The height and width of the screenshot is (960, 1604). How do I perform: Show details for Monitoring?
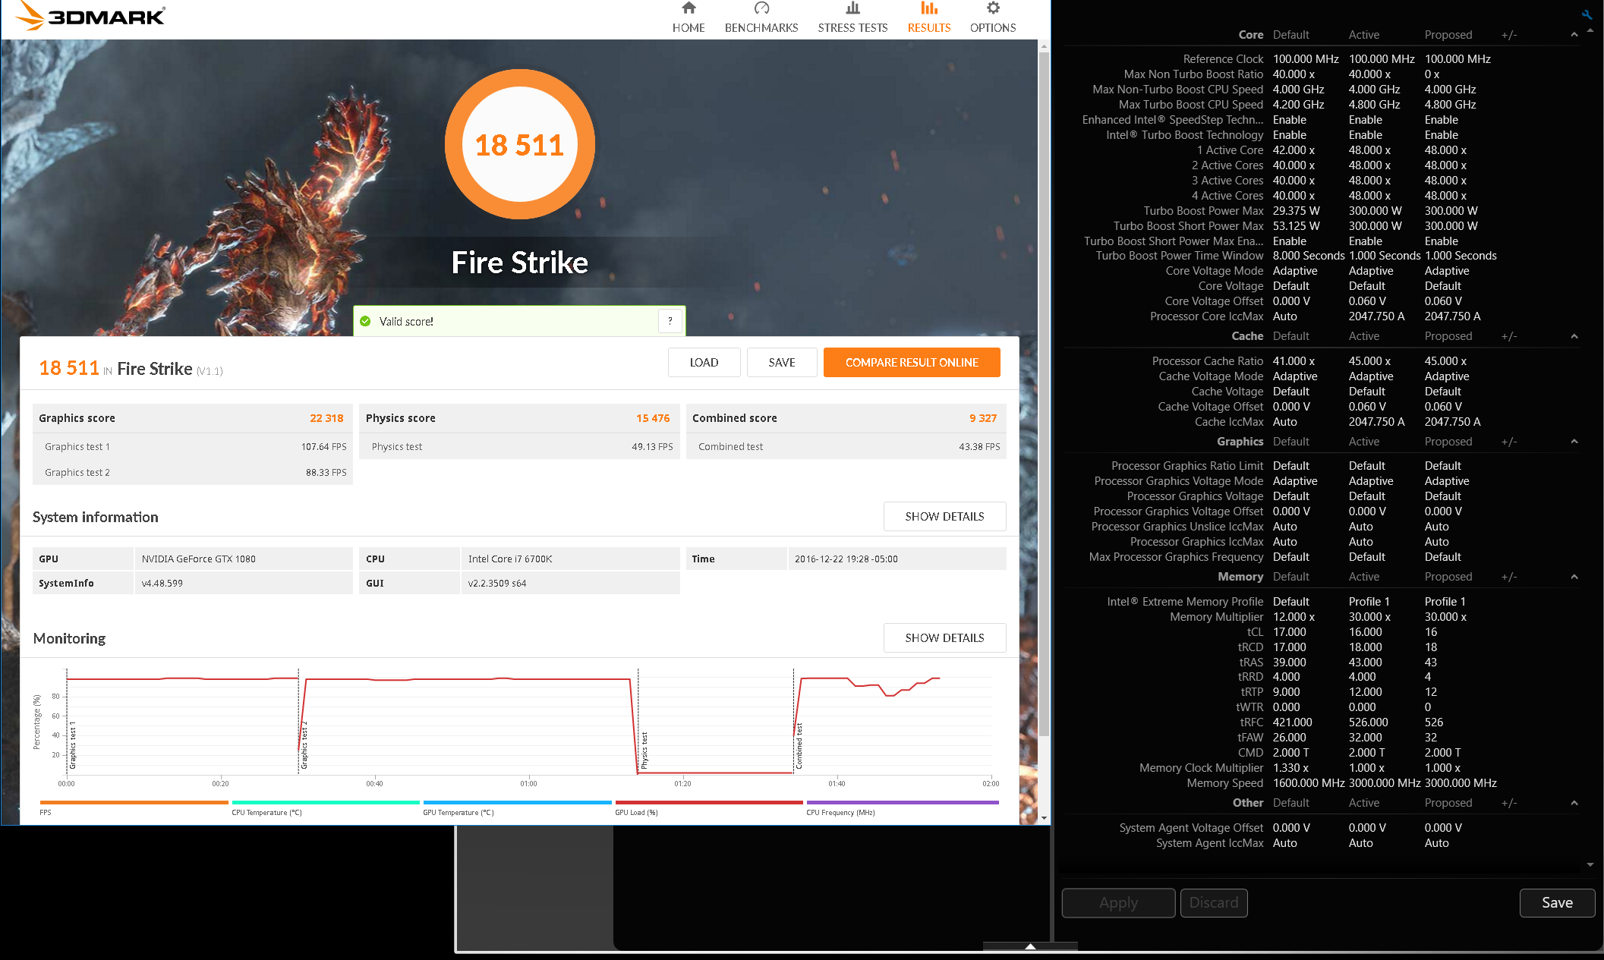[x=944, y=638]
